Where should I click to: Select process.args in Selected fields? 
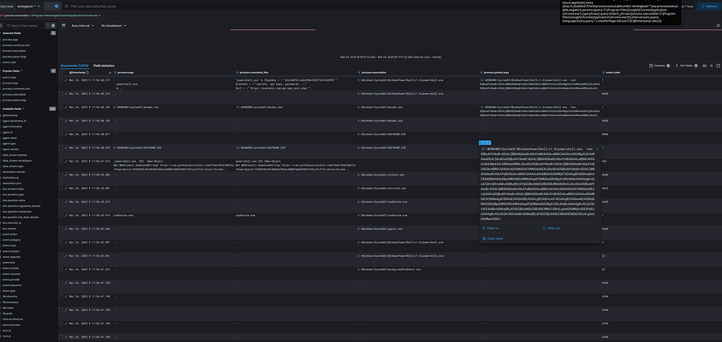[x=10, y=39]
